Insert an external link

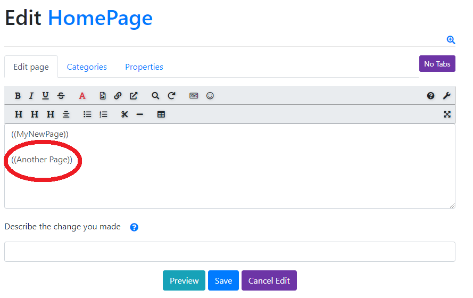(134, 96)
